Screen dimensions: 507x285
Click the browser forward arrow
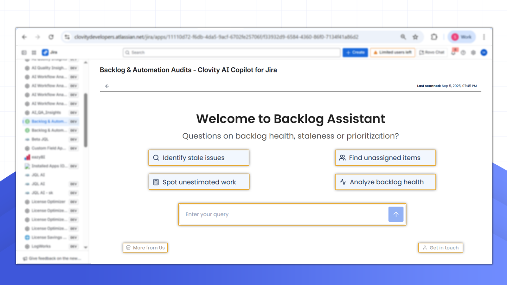38,37
